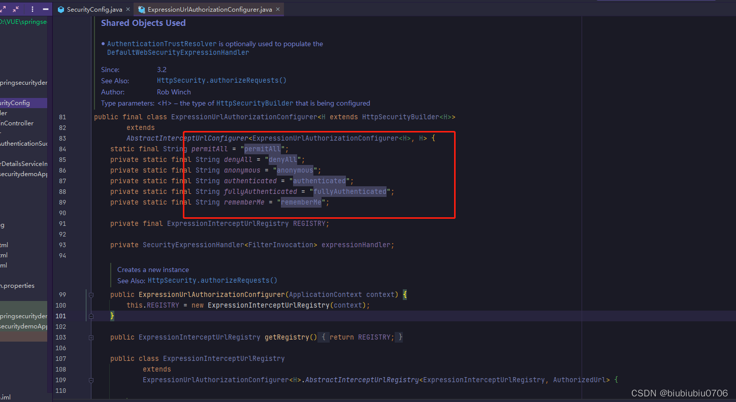Click the "permitAll" string literal on line 84
Image resolution: width=736 pixels, height=402 pixels.
pos(262,149)
